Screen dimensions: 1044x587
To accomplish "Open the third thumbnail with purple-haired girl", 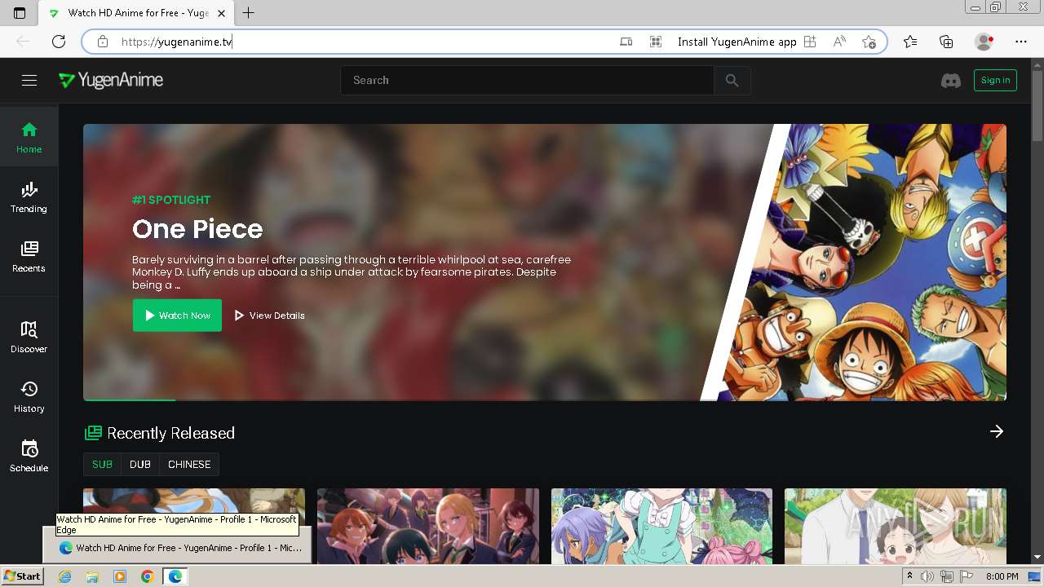I will (661, 526).
